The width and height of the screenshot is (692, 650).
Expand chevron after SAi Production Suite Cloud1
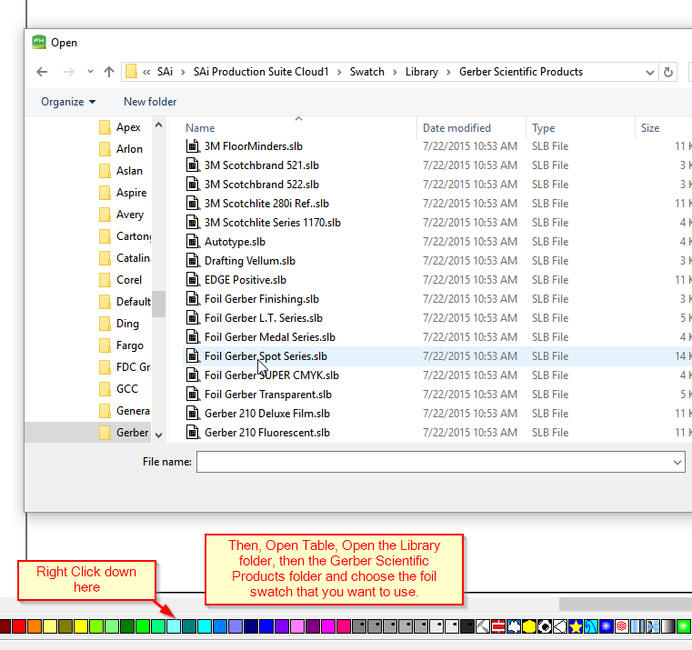click(339, 72)
